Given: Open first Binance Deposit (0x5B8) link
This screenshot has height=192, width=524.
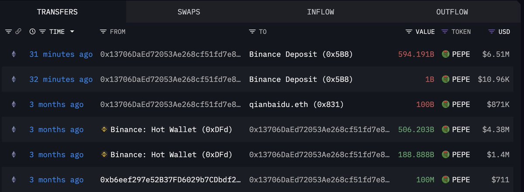Looking at the screenshot, I should [301, 54].
